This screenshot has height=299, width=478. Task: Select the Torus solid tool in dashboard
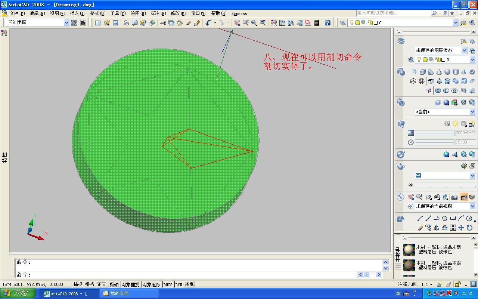(x=472, y=72)
